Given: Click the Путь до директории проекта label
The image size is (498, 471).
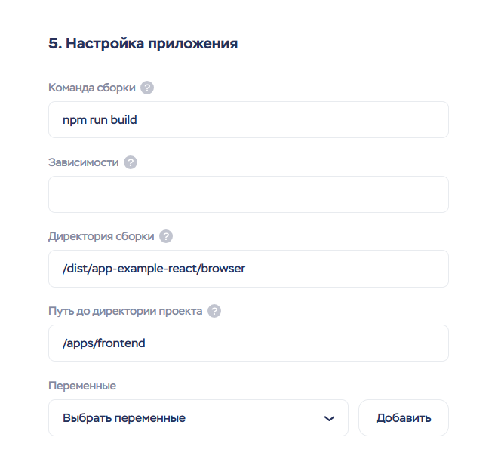Looking at the screenshot, I should click(125, 311).
